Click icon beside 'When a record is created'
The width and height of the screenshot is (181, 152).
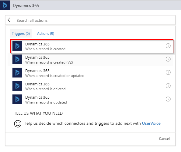point(17,46)
